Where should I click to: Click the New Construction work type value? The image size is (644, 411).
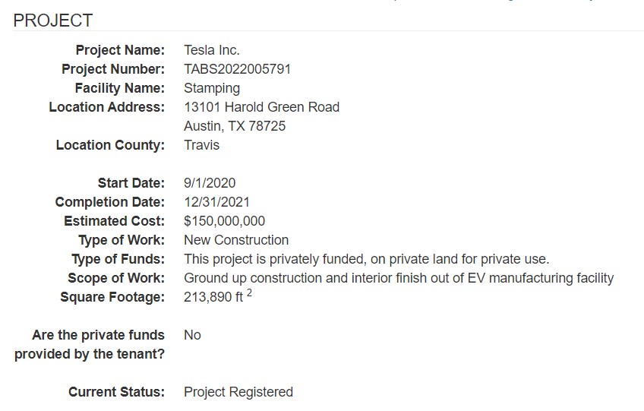[236, 240]
